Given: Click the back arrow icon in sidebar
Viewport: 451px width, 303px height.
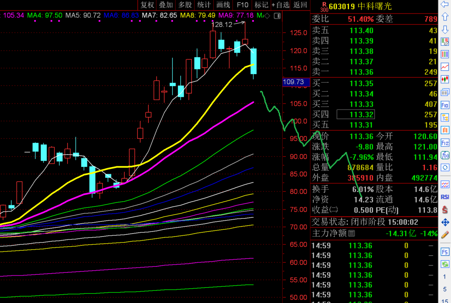Looking at the screenshot, I should click(x=445, y=4).
